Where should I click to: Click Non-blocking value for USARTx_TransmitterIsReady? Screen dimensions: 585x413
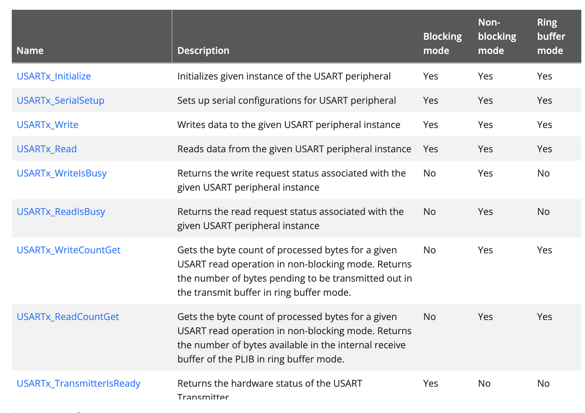click(484, 383)
